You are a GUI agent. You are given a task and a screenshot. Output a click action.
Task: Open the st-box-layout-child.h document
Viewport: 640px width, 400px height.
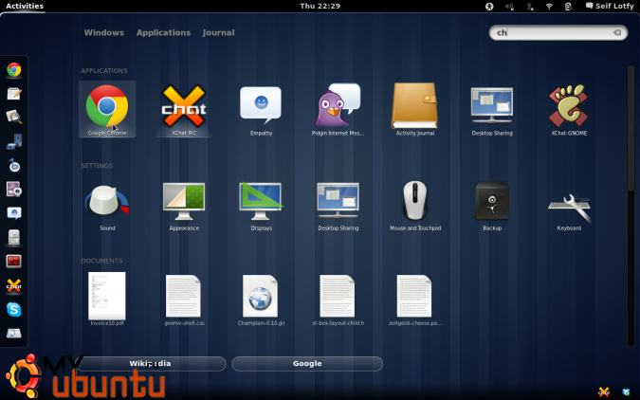(x=338, y=300)
